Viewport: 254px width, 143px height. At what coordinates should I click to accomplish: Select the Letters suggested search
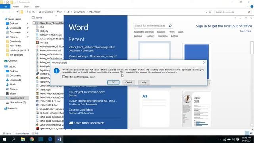pyautogui.click(x=174, y=36)
